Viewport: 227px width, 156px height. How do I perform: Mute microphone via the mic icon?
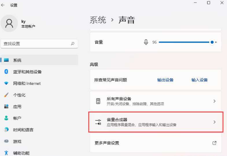[x=146, y=42]
